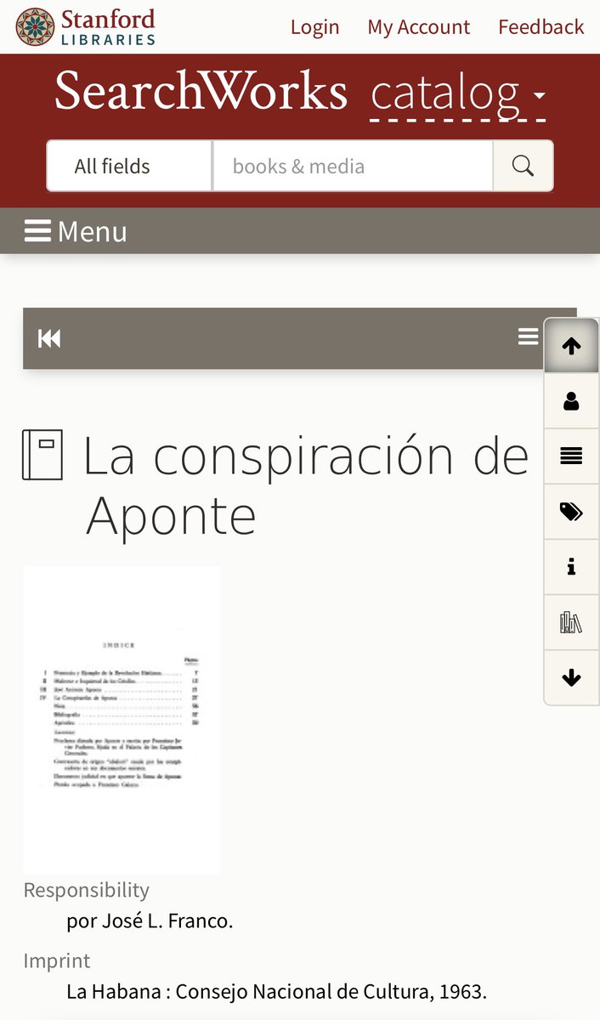Click the La Habana imprint text
Viewport: 600px width, 1020px height.
pyautogui.click(x=276, y=991)
